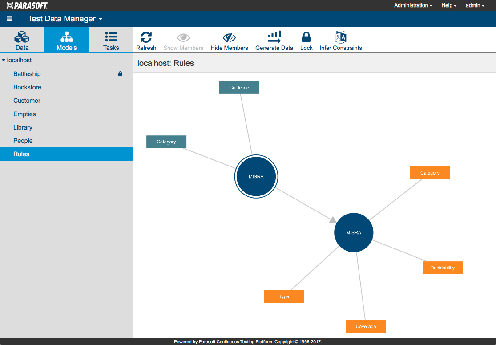Open the Tasks tab
Image resolution: width=496 pixels, height=345 pixels.
[x=111, y=40]
